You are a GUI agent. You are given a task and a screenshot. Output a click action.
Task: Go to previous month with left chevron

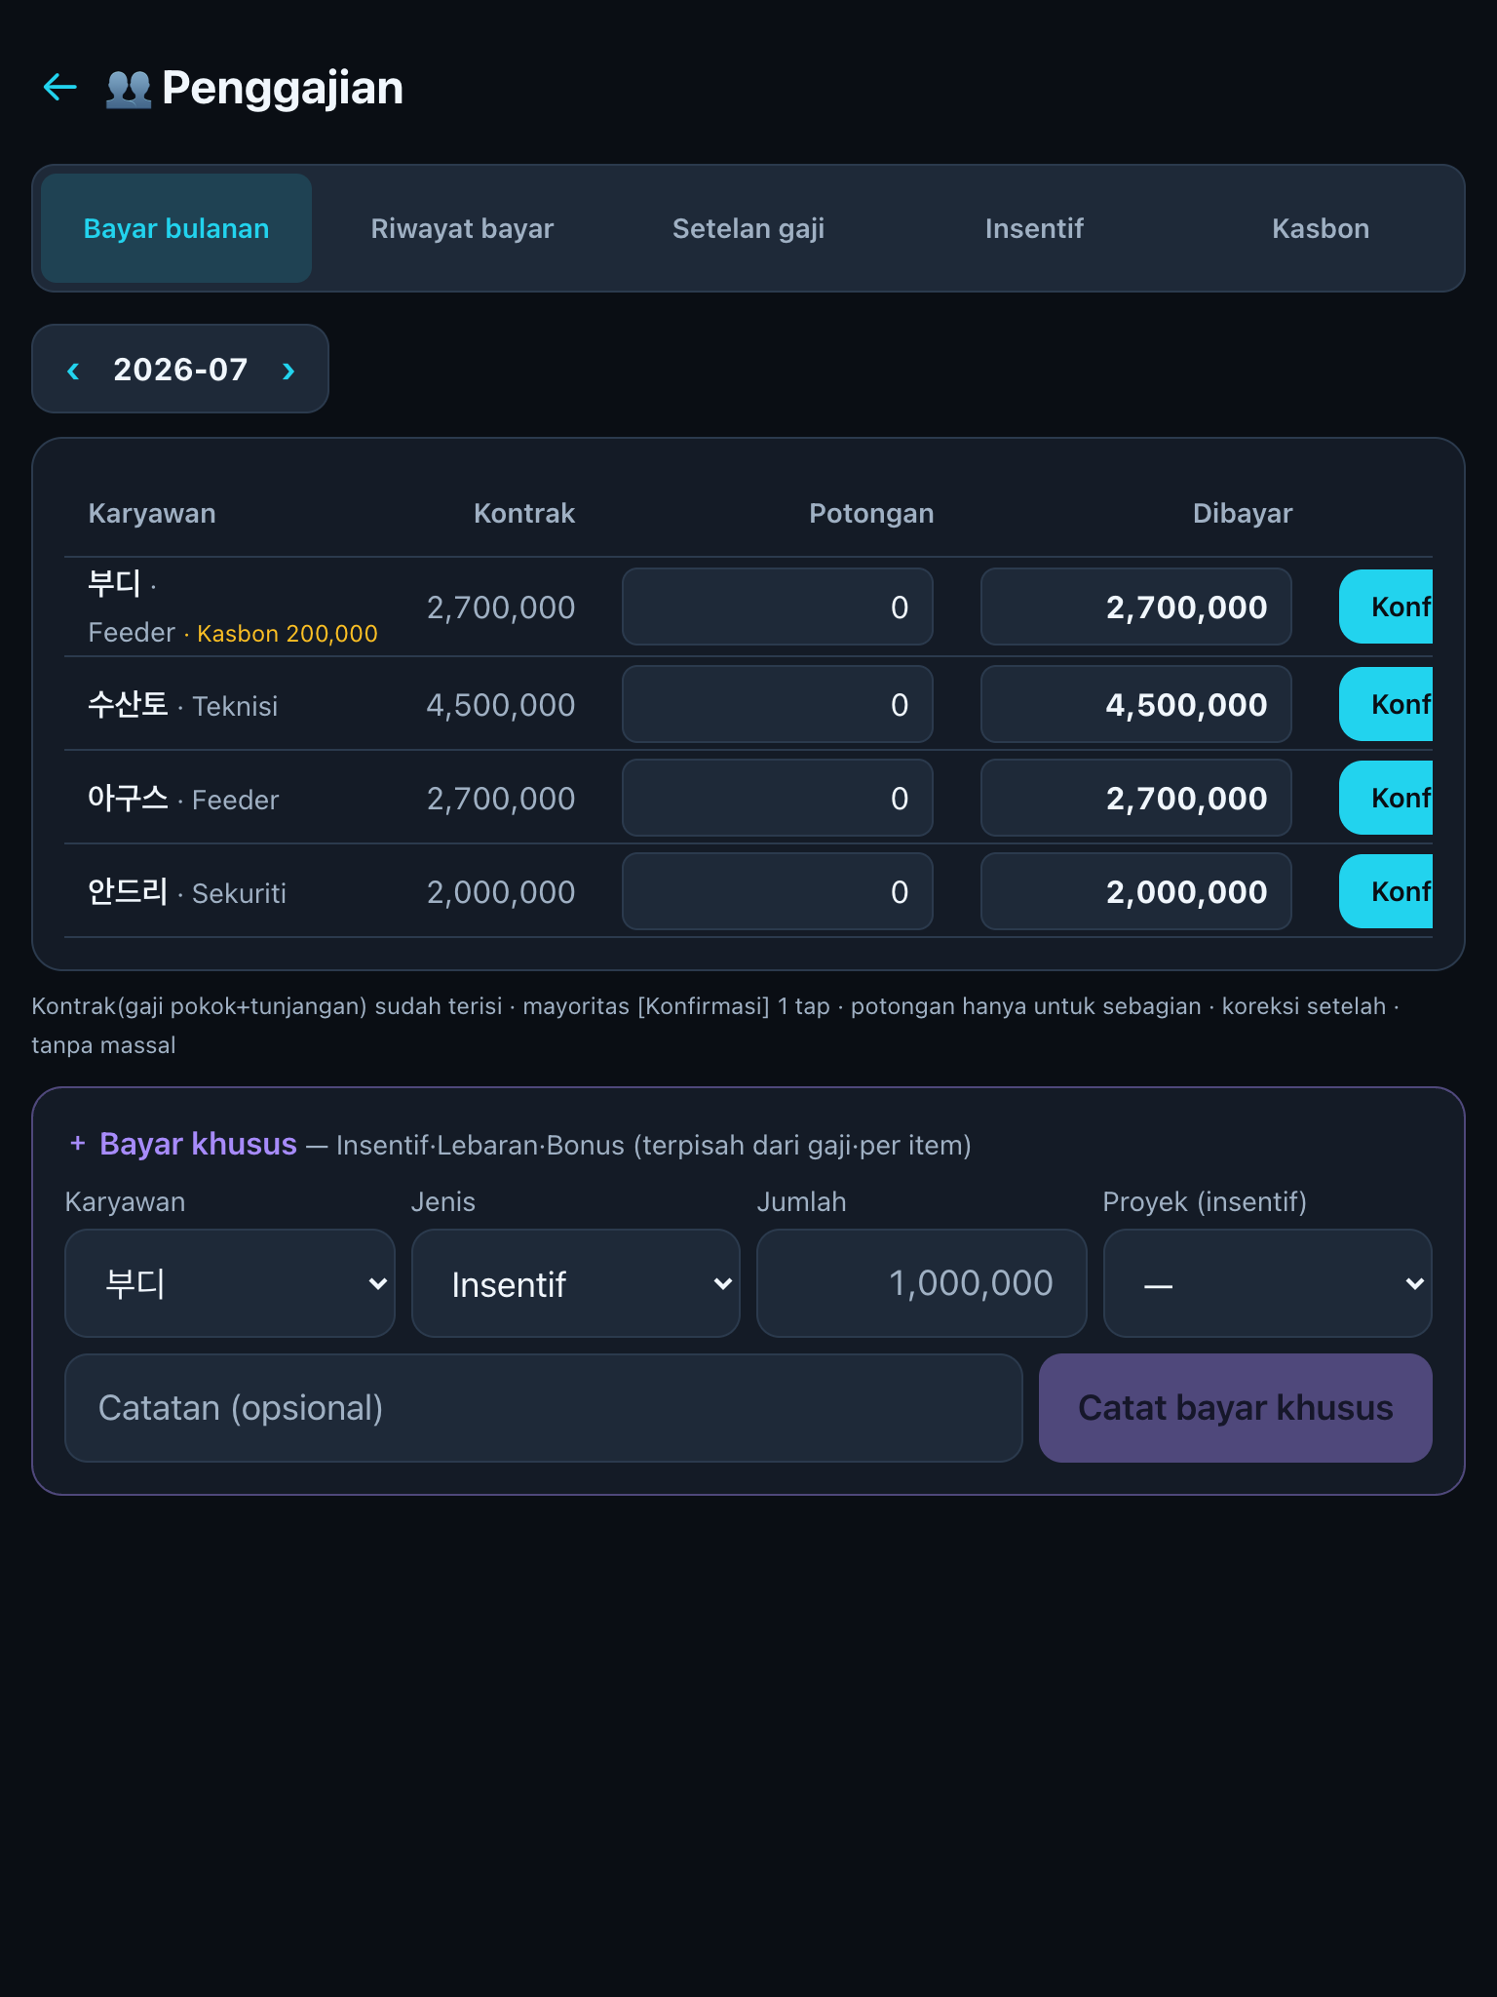[73, 370]
